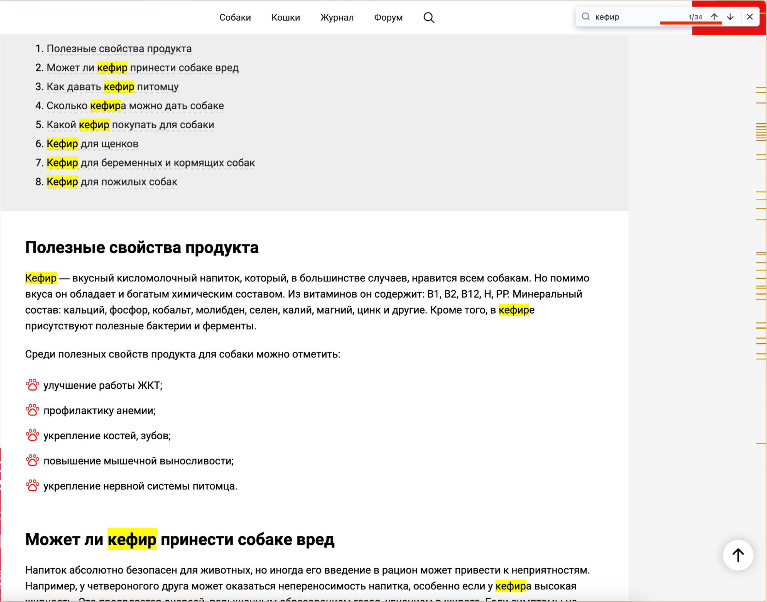Click the site search magnifier icon
767x602 pixels.
click(x=429, y=18)
